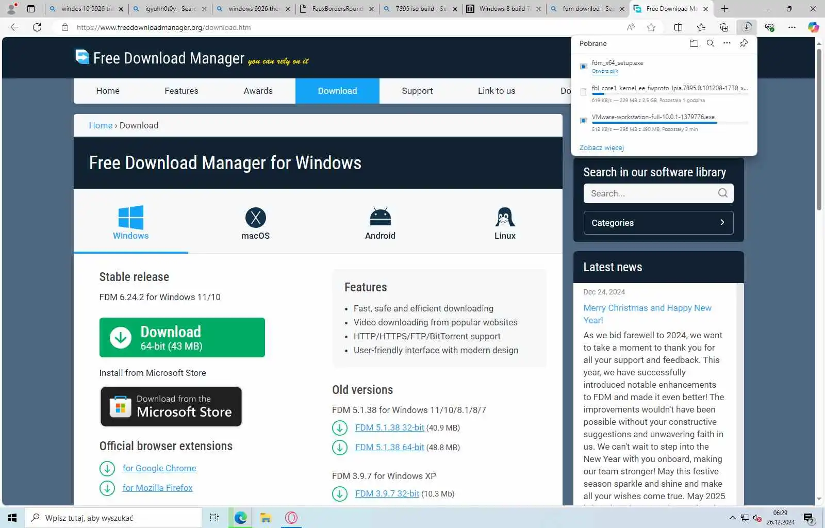Open the Link to us menu item
825x528 pixels.
(x=497, y=91)
